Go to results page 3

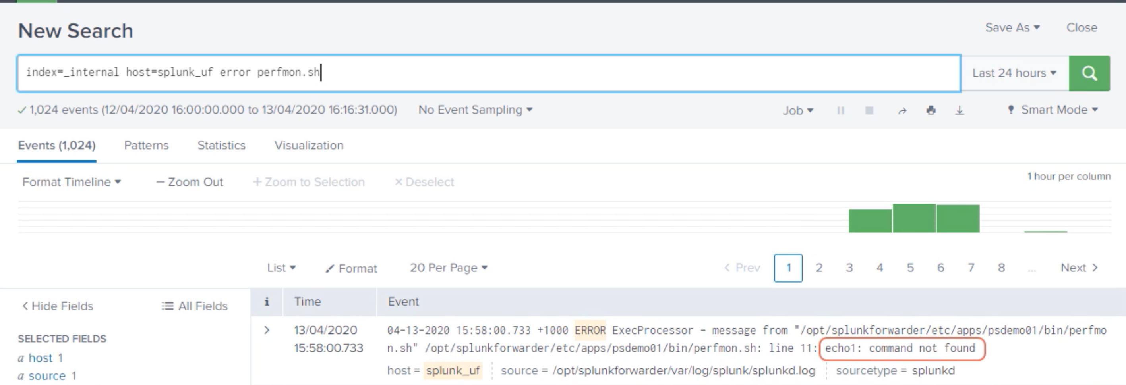pyautogui.click(x=849, y=268)
